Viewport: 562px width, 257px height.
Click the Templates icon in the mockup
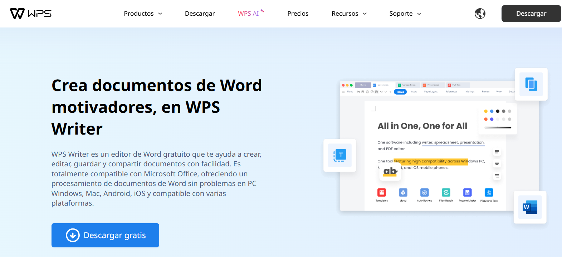click(382, 193)
